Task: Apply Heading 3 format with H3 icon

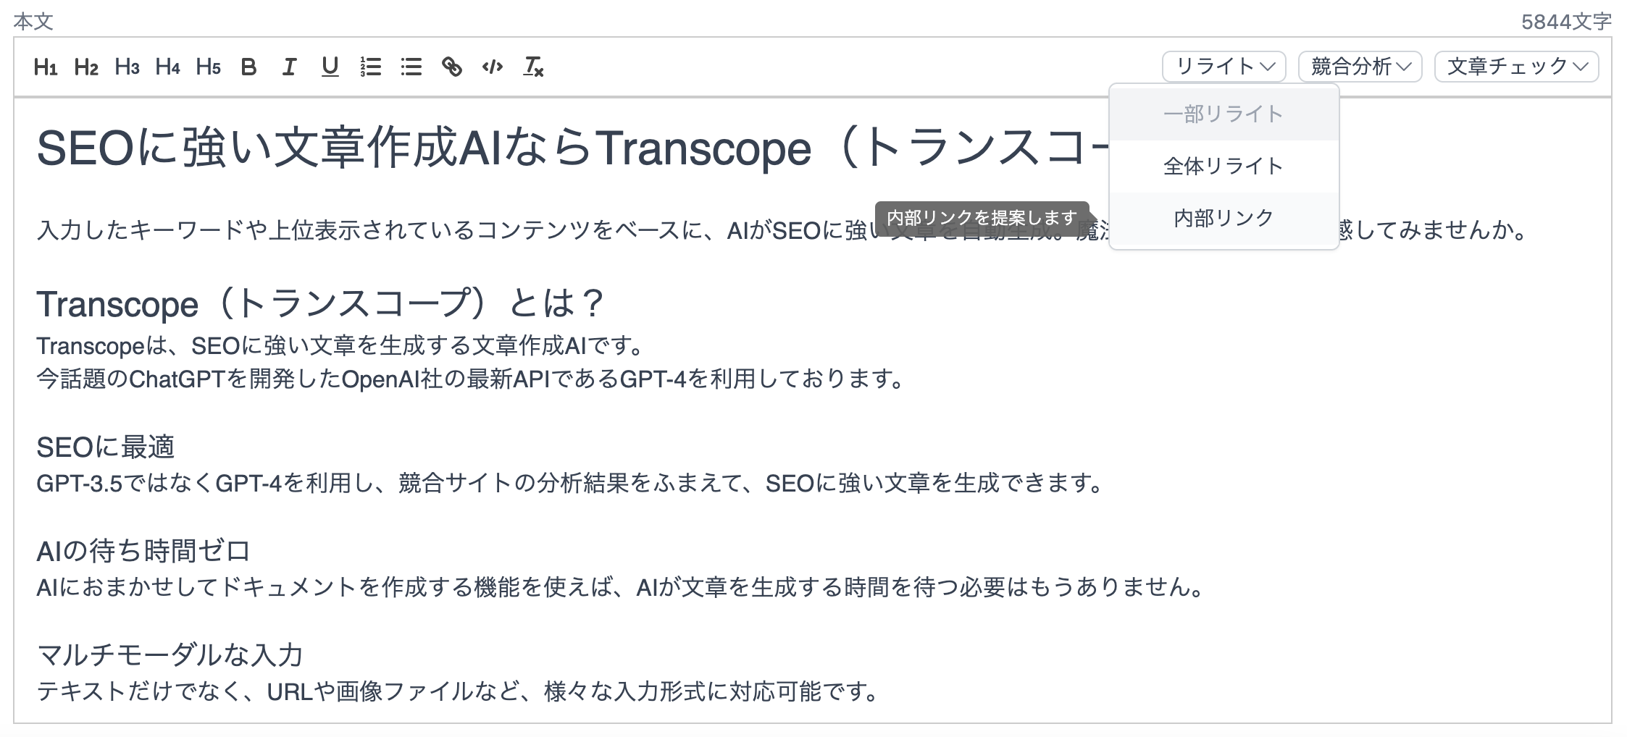Action: [x=127, y=67]
